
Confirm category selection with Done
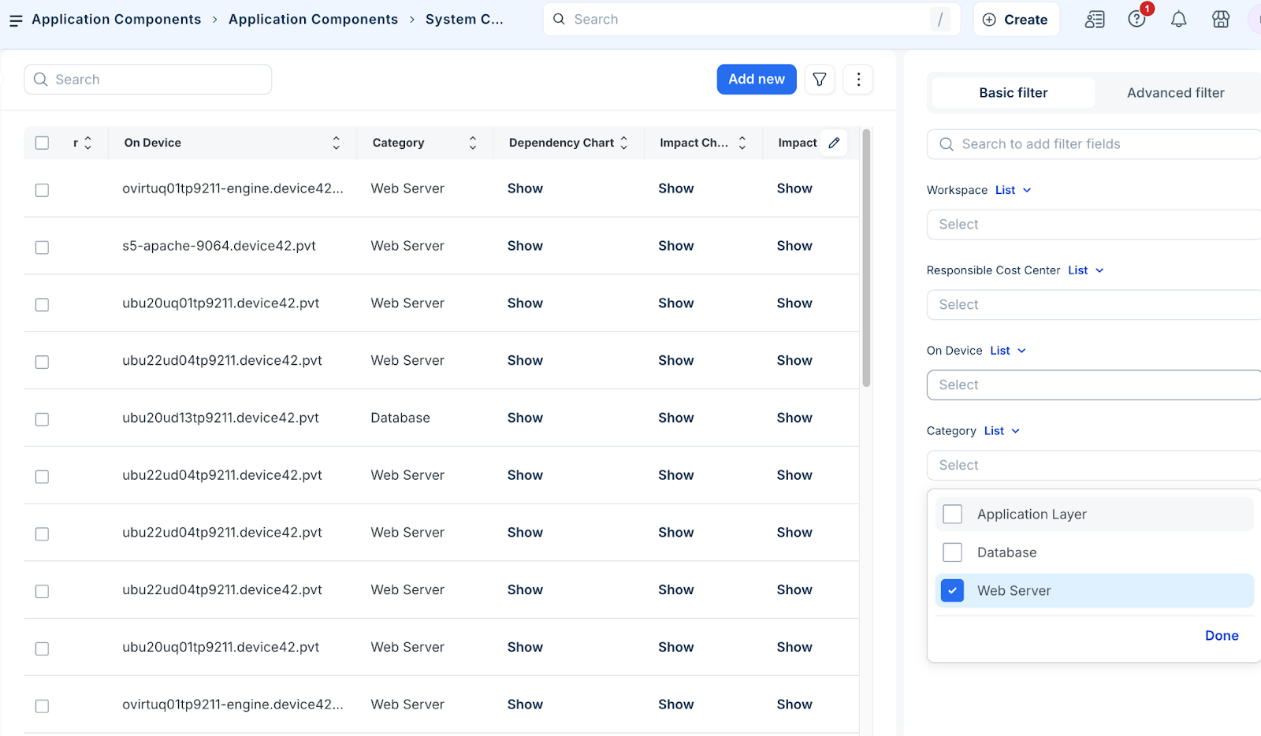tap(1222, 636)
